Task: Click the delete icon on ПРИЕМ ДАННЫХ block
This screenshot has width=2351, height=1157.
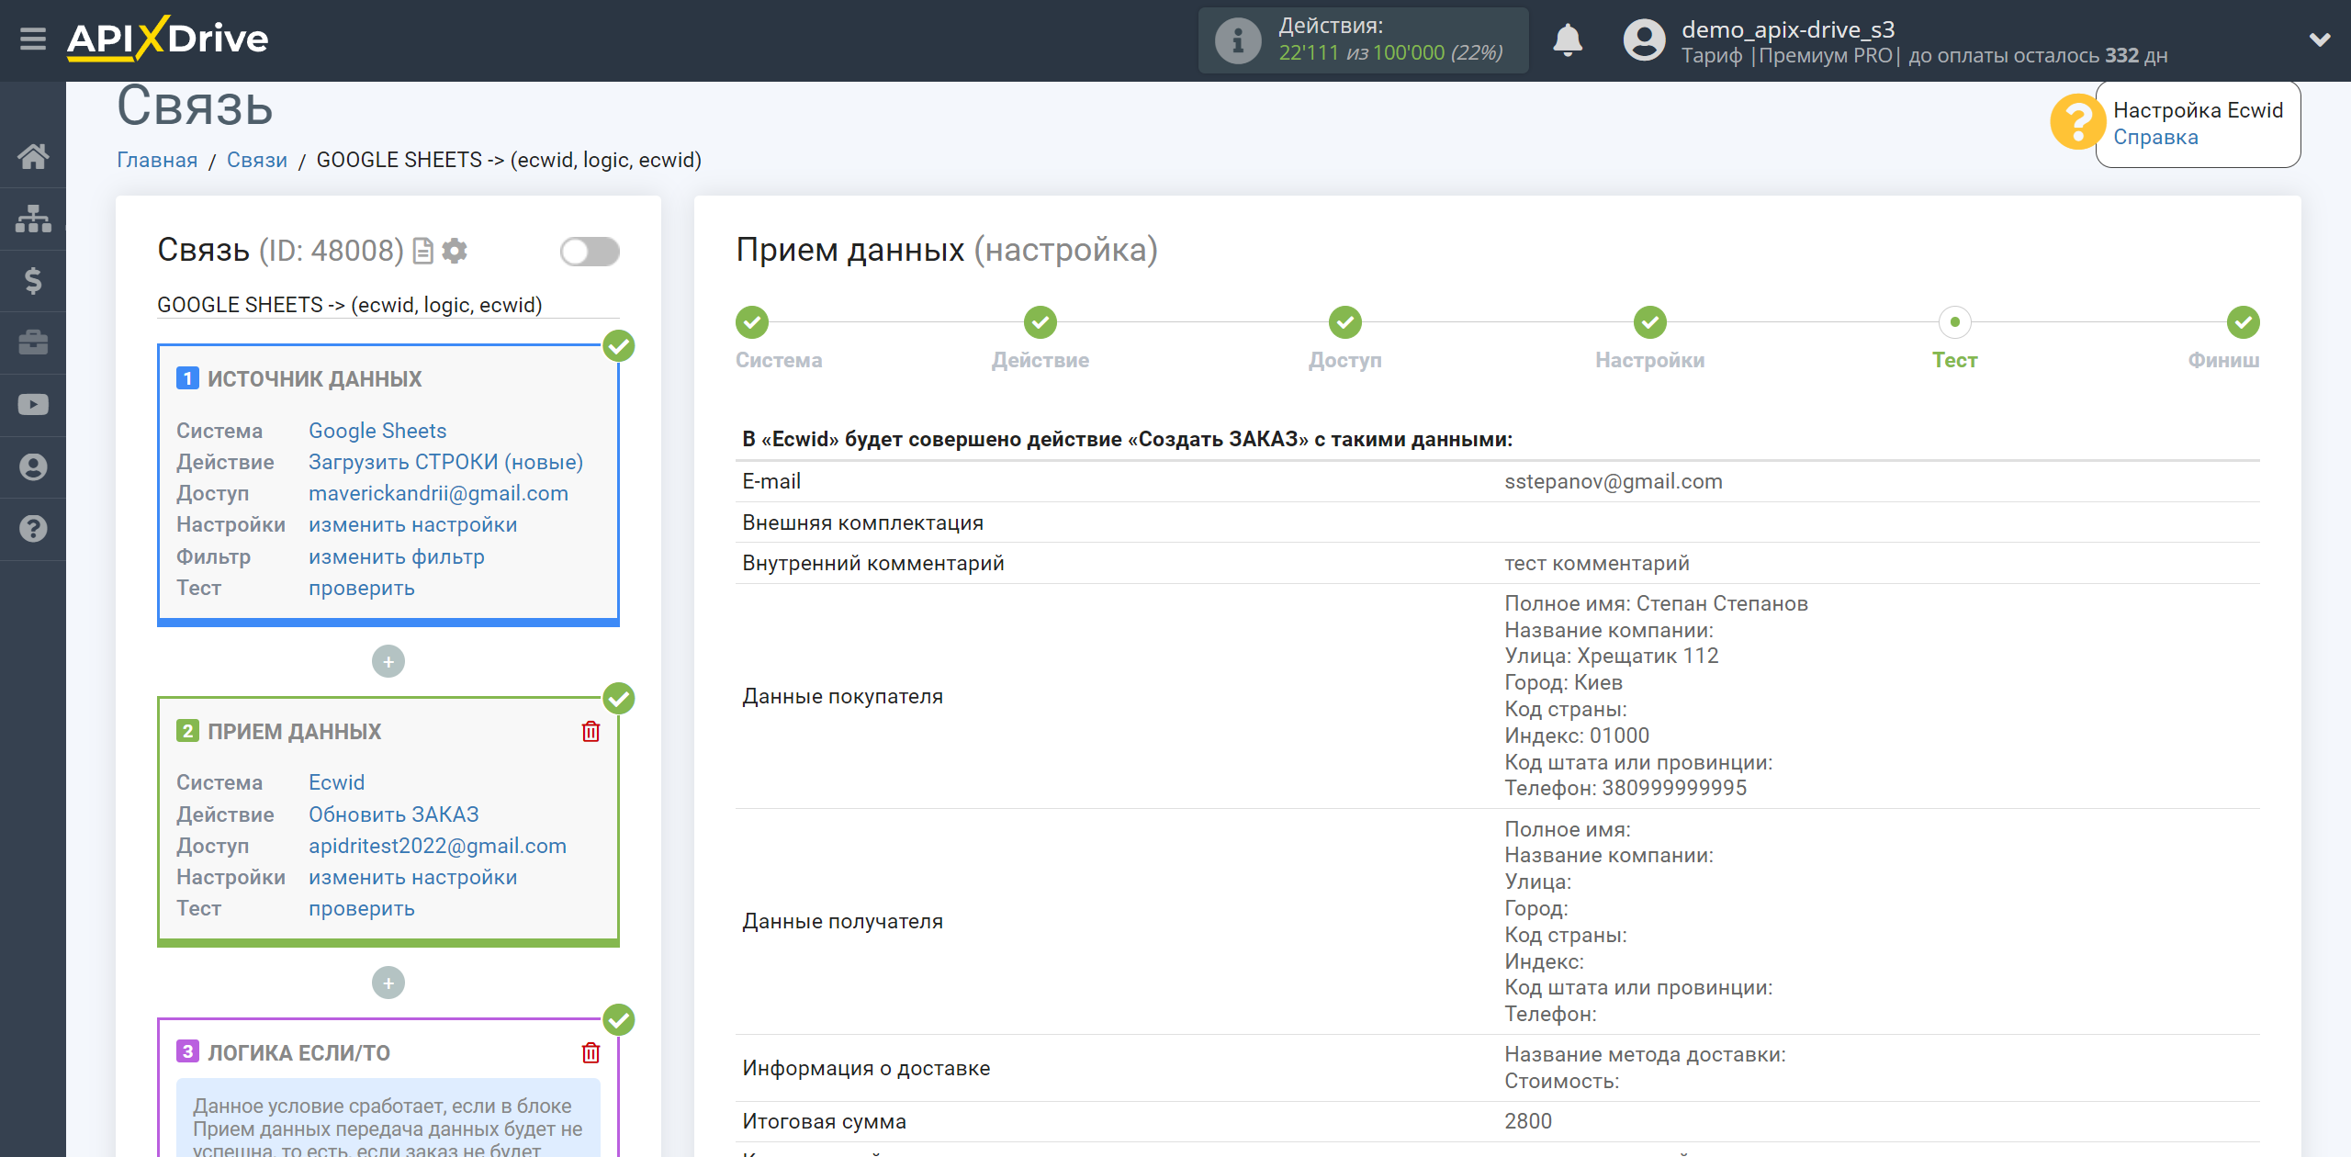Action: pyautogui.click(x=591, y=731)
